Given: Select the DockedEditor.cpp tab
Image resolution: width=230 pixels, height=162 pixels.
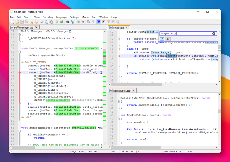Looking at the screenshot, I should [122, 91].
